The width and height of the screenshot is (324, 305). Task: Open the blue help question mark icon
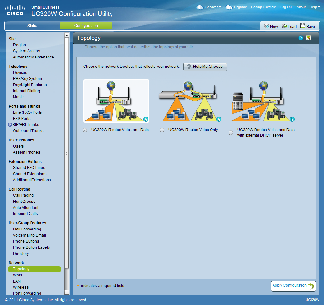[301, 38]
